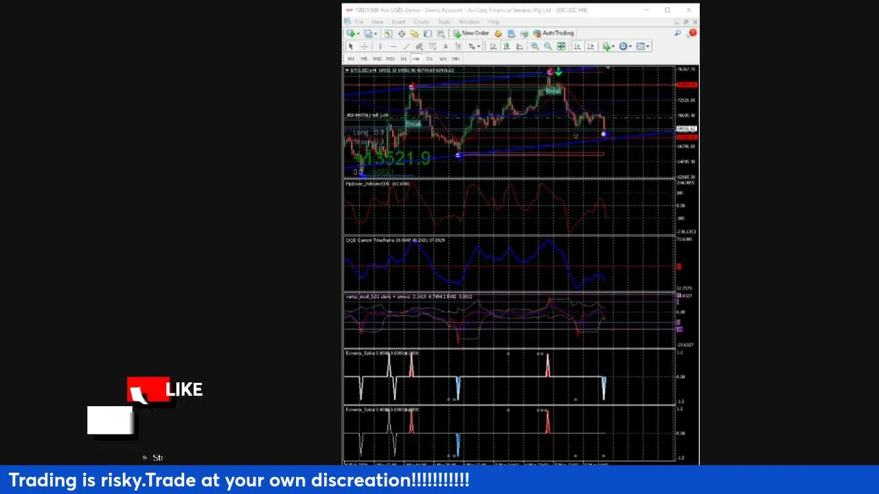
Task: Open the yellow MetaEditor icon
Action: pyautogui.click(x=498, y=33)
